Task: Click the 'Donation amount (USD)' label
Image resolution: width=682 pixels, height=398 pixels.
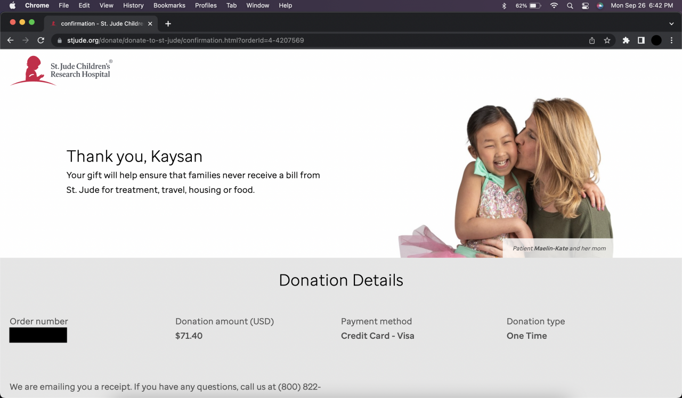Action: [224, 321]
